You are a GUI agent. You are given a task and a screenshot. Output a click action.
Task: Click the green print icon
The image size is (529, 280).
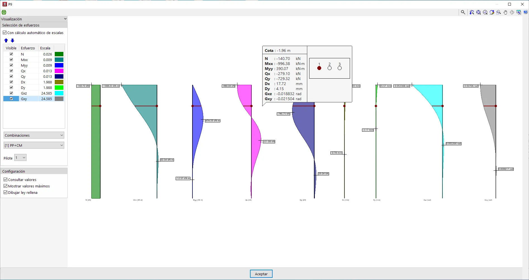4,12
